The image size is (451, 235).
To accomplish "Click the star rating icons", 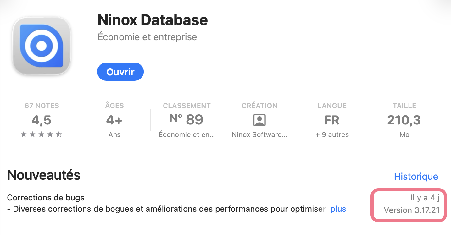I will click(x=42, y=135).
